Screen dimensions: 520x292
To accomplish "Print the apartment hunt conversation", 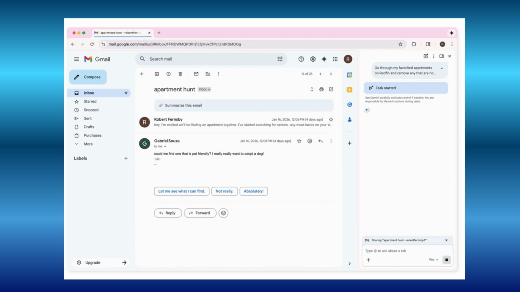I will (321, 89).
